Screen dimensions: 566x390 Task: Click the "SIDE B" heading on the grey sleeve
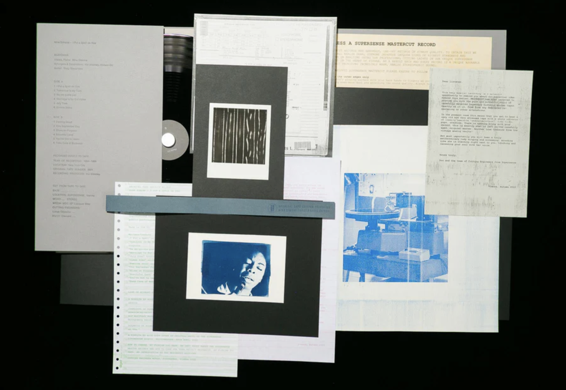click(58, 117)
